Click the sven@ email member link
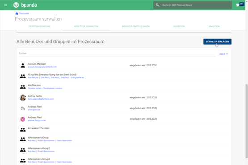 (77, 78)
